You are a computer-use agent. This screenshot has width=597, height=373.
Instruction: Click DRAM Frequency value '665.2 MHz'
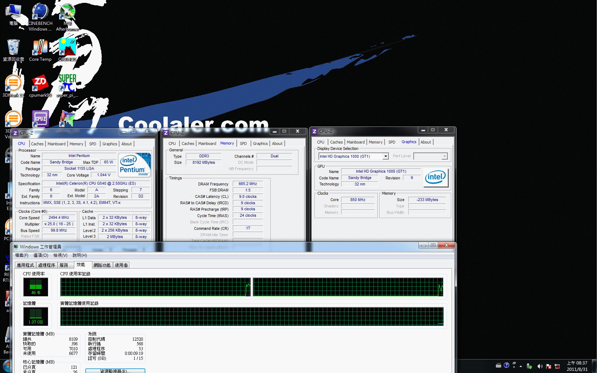[248, 184]
